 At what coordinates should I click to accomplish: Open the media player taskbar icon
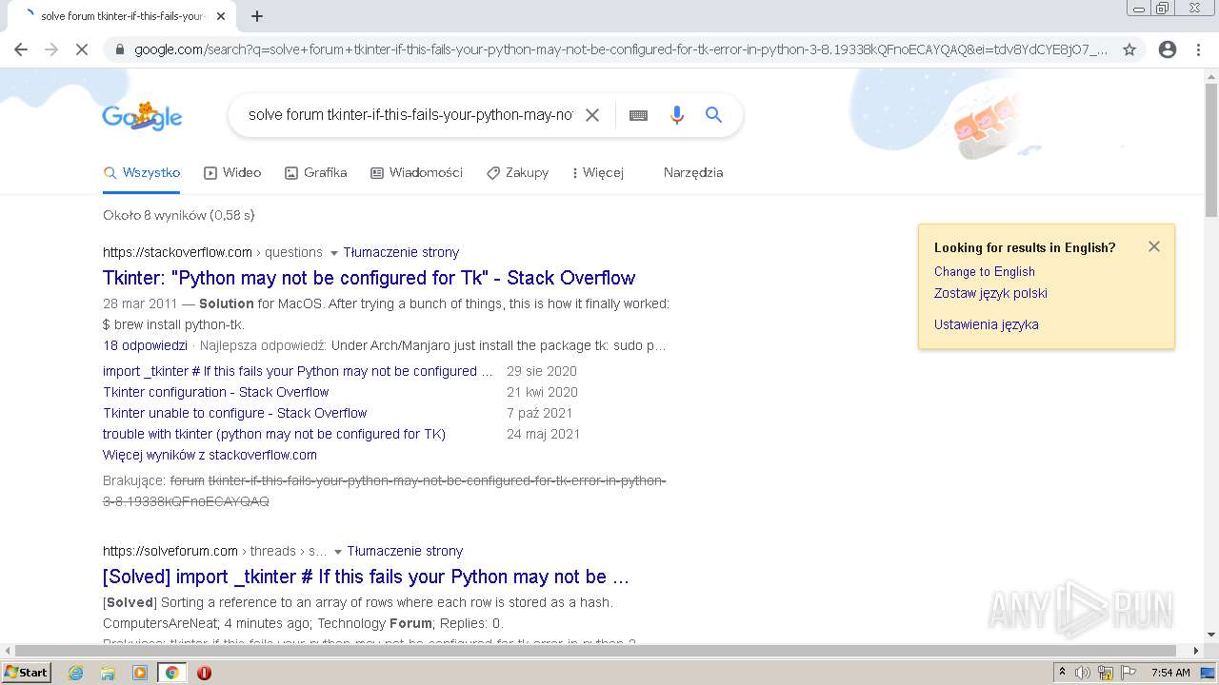pos(140,673)
